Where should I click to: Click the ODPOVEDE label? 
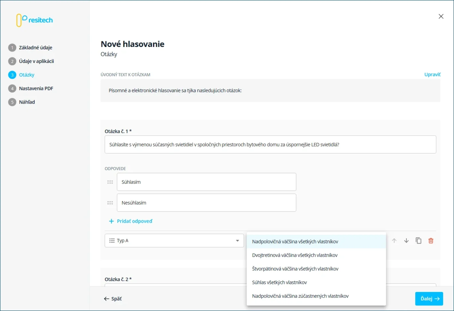(x=115, y=169)
